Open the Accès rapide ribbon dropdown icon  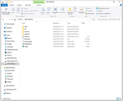click(x=75, y=11)
